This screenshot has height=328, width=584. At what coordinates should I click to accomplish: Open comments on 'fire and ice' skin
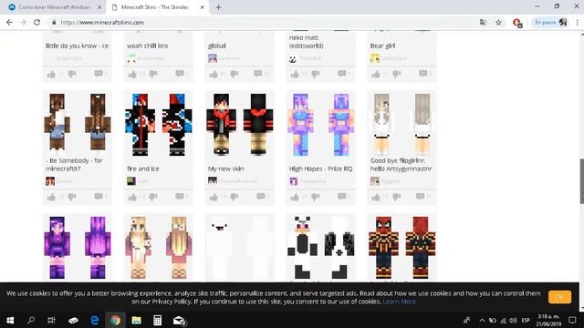[x=180, y=197]
